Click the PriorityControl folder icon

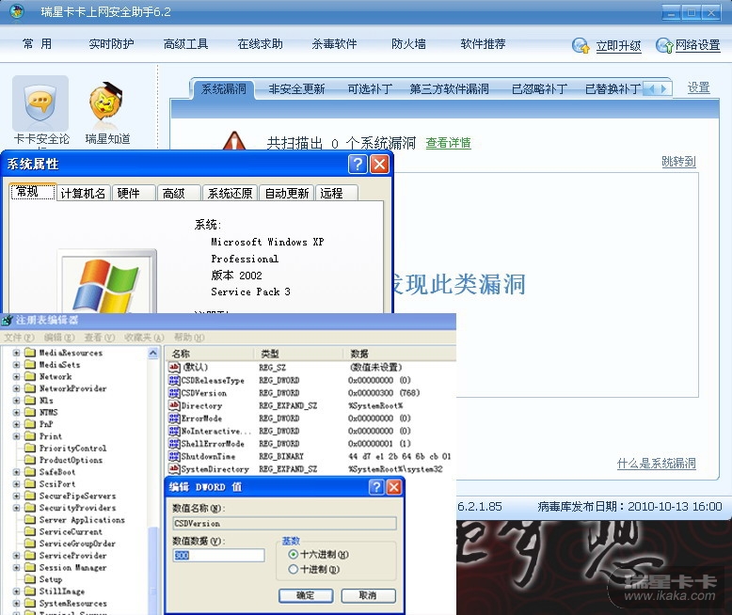pyautogui.click(x=30, y=448)
